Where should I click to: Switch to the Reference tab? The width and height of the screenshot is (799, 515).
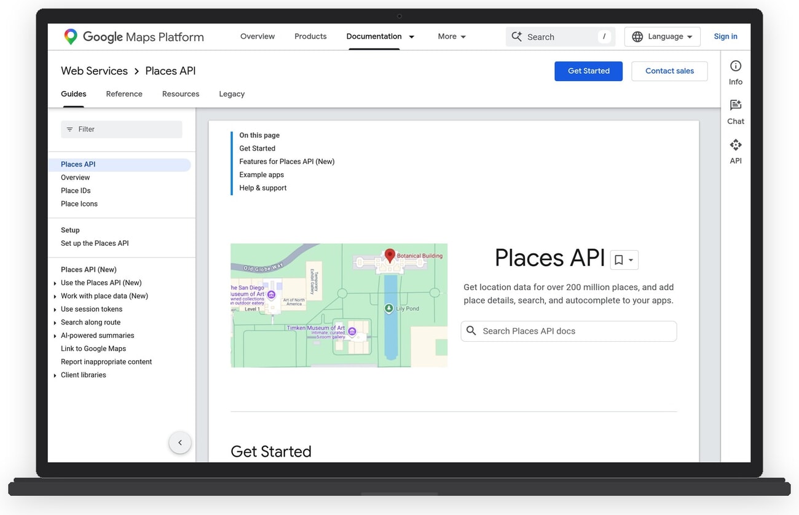[x=124, y=93]
